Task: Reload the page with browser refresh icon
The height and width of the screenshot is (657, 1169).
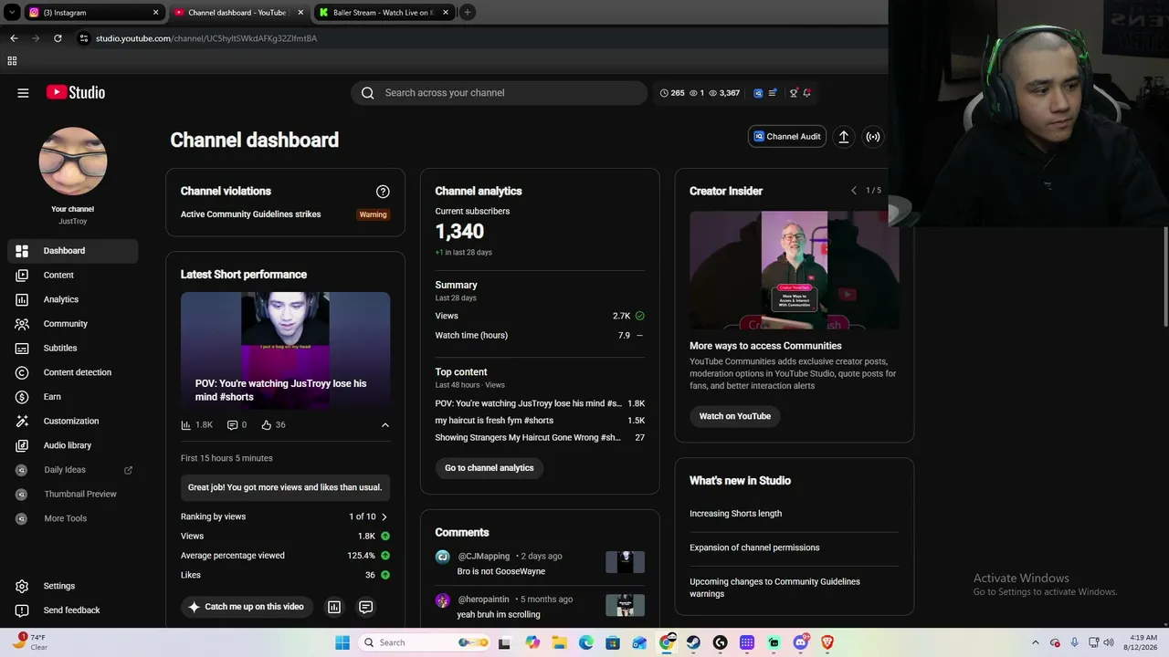Action: (58, 38)
